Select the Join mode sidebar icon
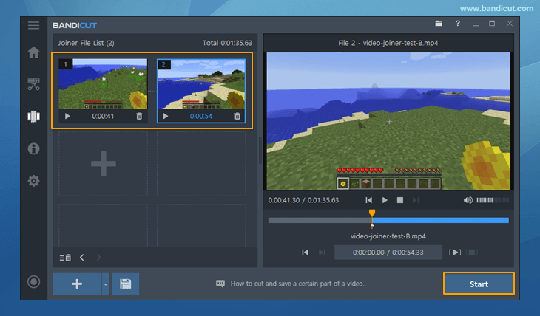540x316 pixels. coord(33,117)
